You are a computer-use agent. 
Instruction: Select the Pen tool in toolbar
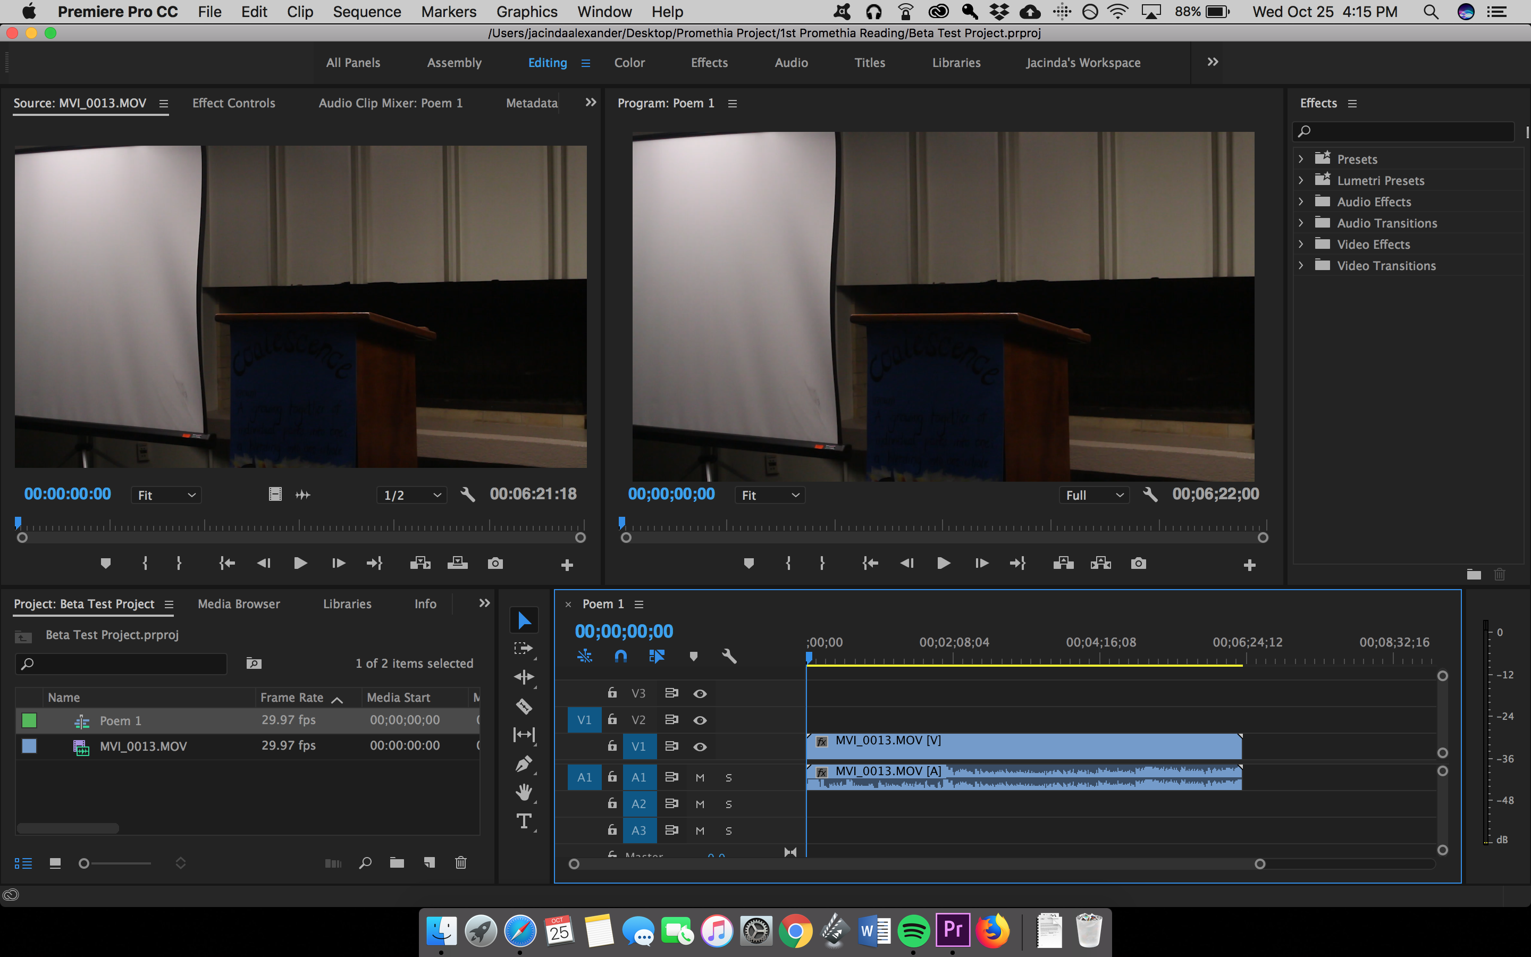[x=524, y=763]
